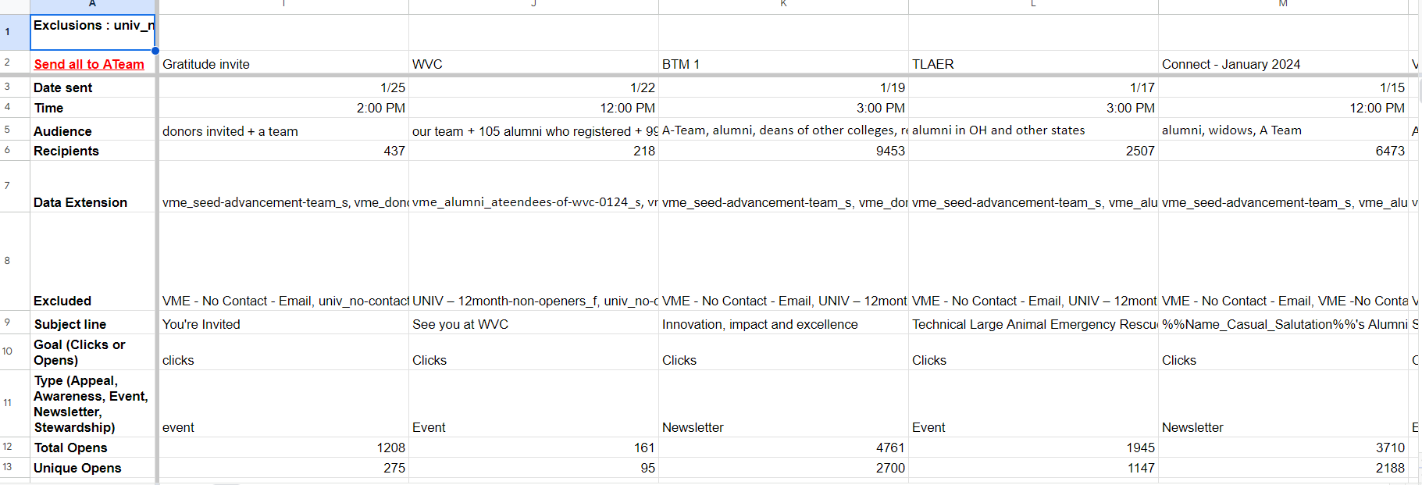1422x485 pixels.
Task: Select the 'TLAER' campaign cell
Action: [1032, 64]
